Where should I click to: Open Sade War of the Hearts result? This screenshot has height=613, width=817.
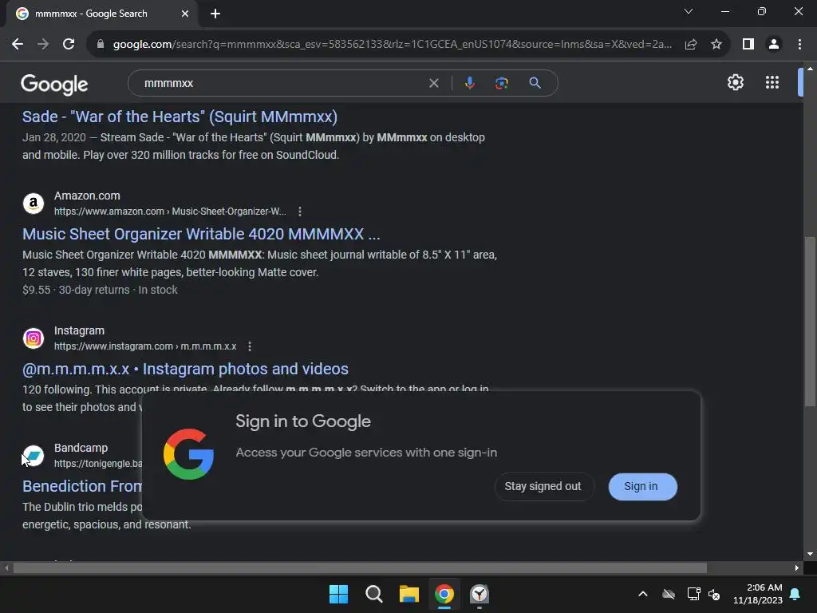180,117
